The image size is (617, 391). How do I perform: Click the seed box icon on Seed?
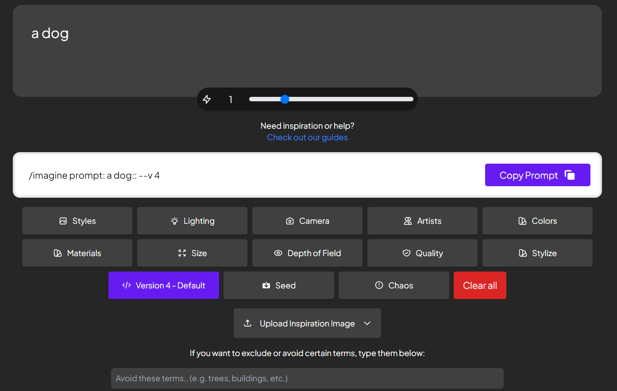click(266, 285)
